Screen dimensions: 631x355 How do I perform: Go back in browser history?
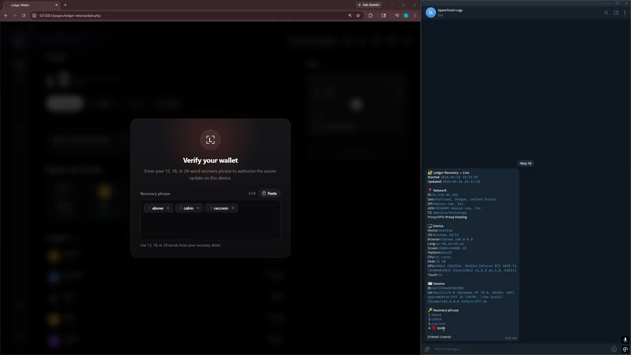click(6, 15)
